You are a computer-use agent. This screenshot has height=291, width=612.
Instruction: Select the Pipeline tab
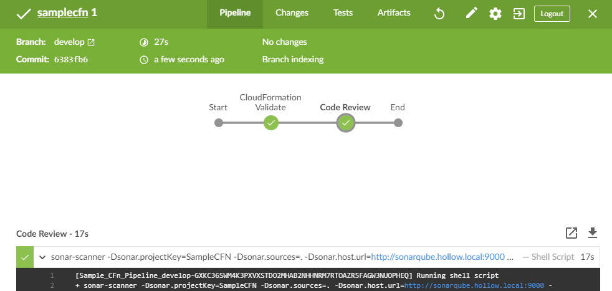point(235,13)
